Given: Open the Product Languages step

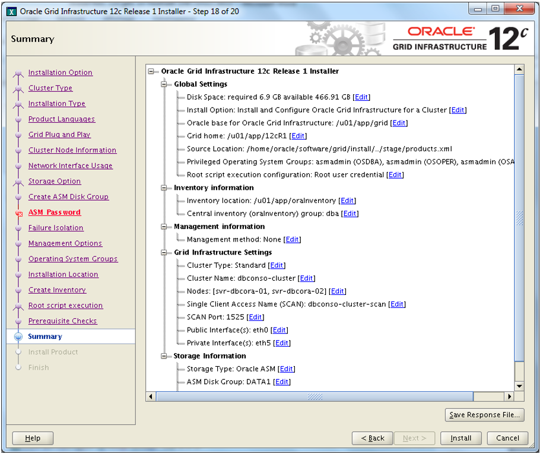Looking at the screenshot, I should pos(62,119).
